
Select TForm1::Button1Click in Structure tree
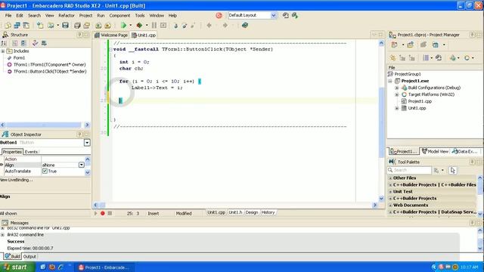click(x=50, y=72)
